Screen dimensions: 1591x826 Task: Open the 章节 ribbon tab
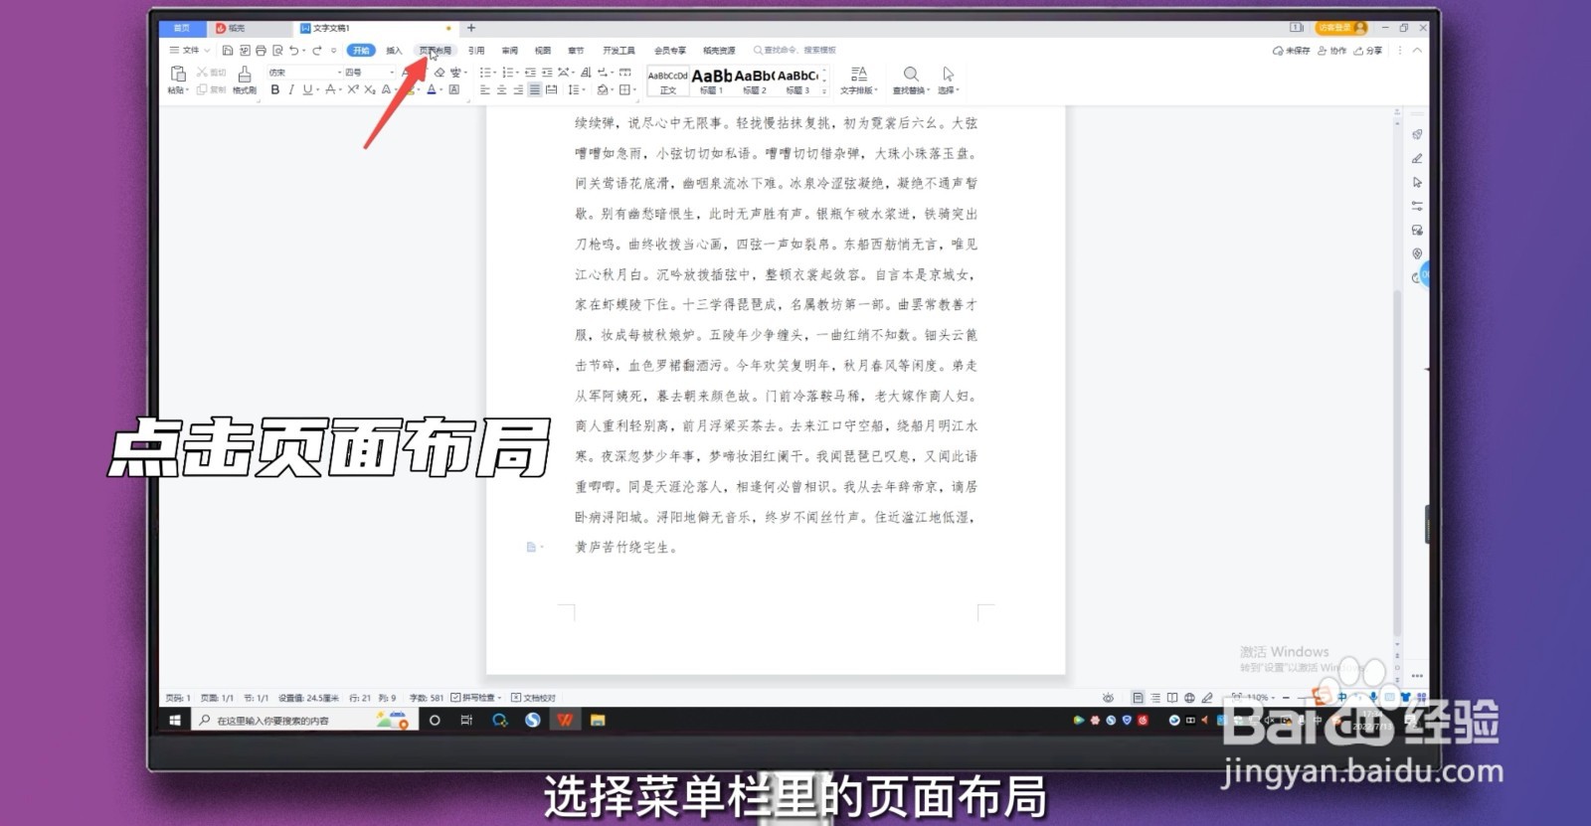click(x=576, y=51)
